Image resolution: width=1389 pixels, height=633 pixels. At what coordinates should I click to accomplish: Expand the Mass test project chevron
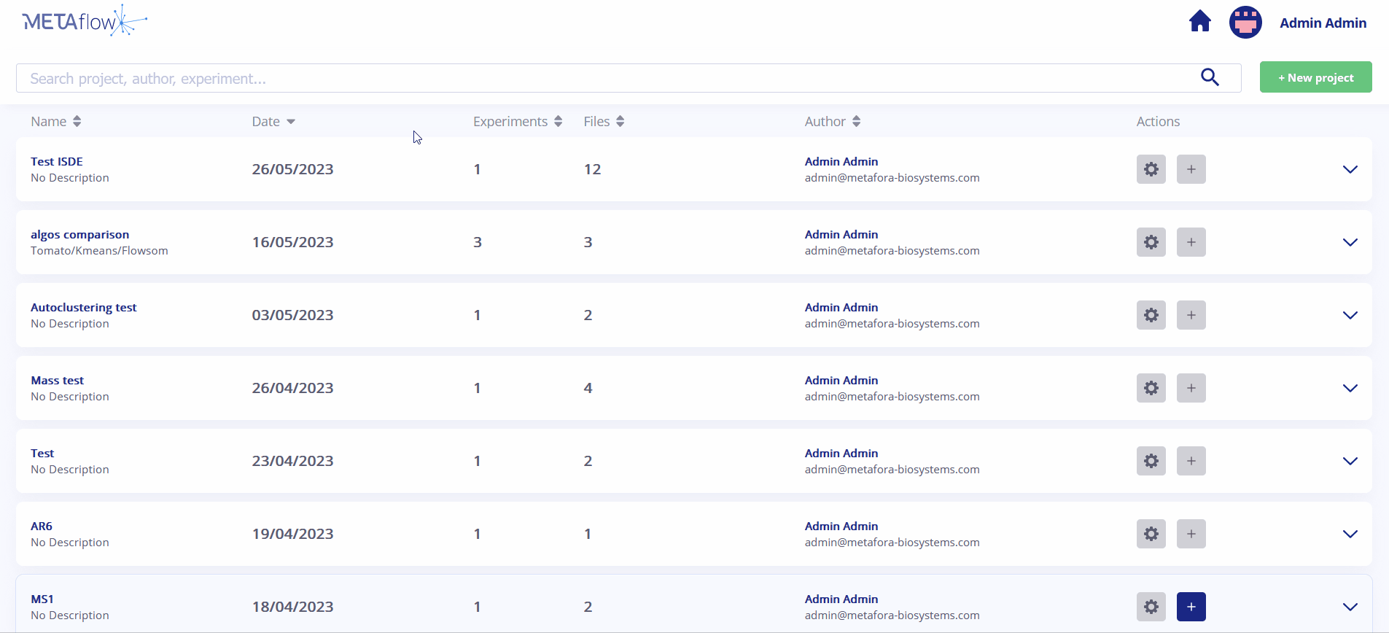[x=1350, y=388]
